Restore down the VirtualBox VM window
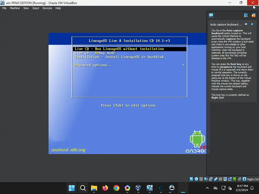The width and height of the screenshot is (259, 194). [x=241, y=3]
